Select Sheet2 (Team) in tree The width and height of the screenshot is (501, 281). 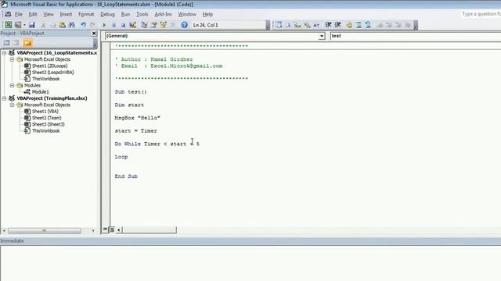(x=46, y=118)
